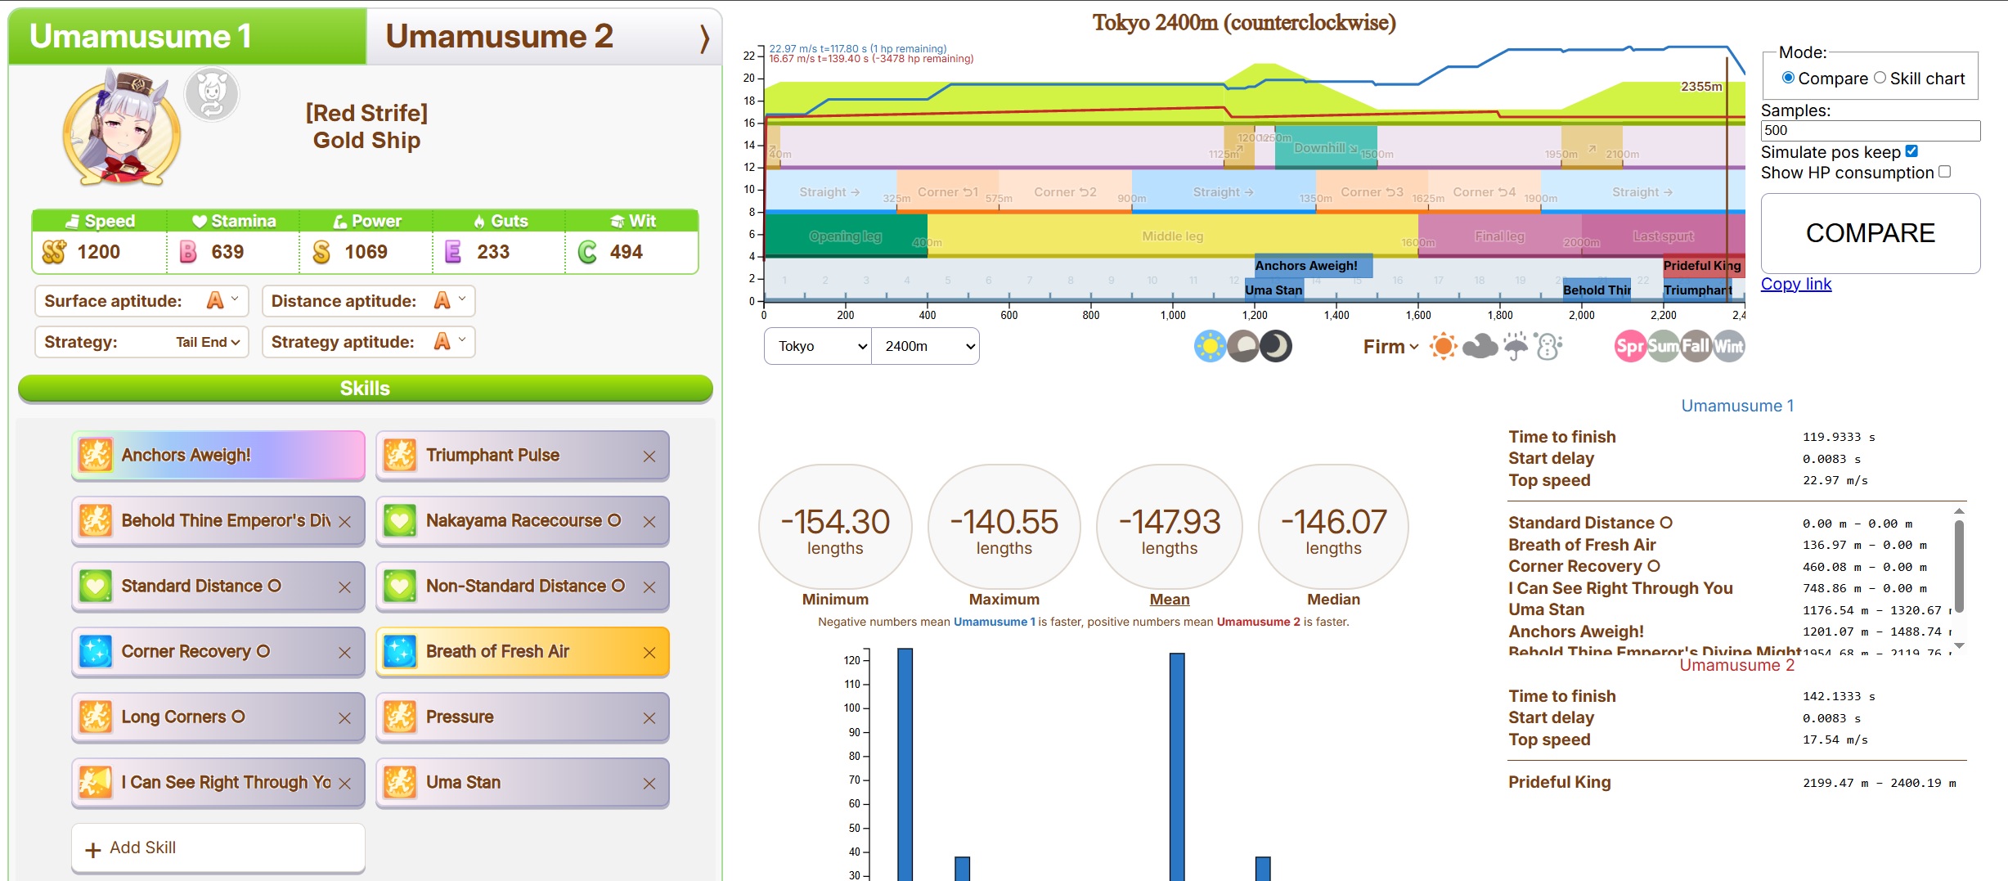
Task: Open the Firm ground condition dropdown
Action: [1390, 347]
